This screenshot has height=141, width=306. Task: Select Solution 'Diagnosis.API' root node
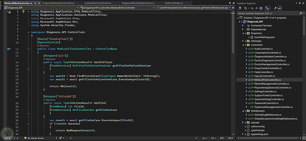point(265,18)
